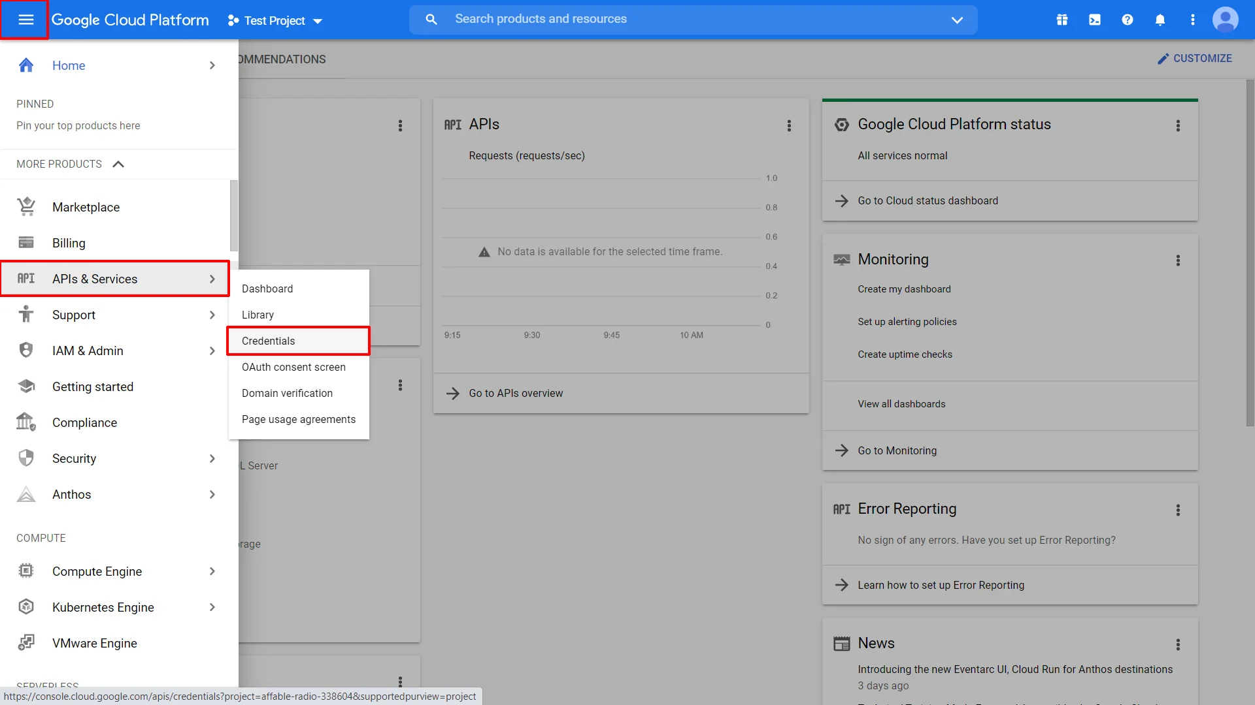Viewport: 1255px width, 705px height.
Task: Expand the Kubernetes Engine submenu chevron
Action: tap(212, 607)
